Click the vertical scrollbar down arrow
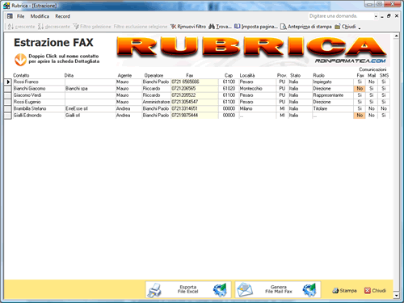The width and height of the screenshot is (404, 303). [396, 296]
